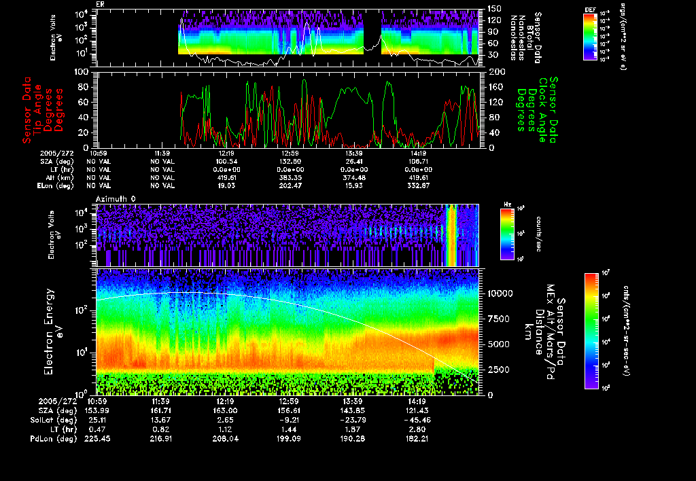
Task: Click the "Hz" color bar title
Action: coord(507,204)
